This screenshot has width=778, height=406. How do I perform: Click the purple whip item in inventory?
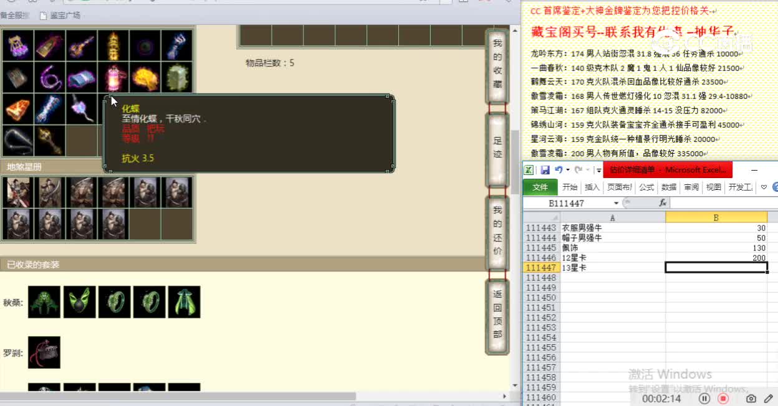[50, 77]
